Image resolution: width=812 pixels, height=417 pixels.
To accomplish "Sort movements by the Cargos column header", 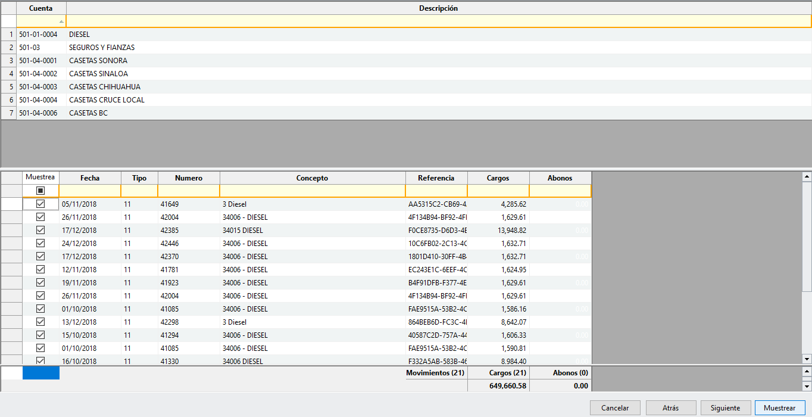I will 498,178.
